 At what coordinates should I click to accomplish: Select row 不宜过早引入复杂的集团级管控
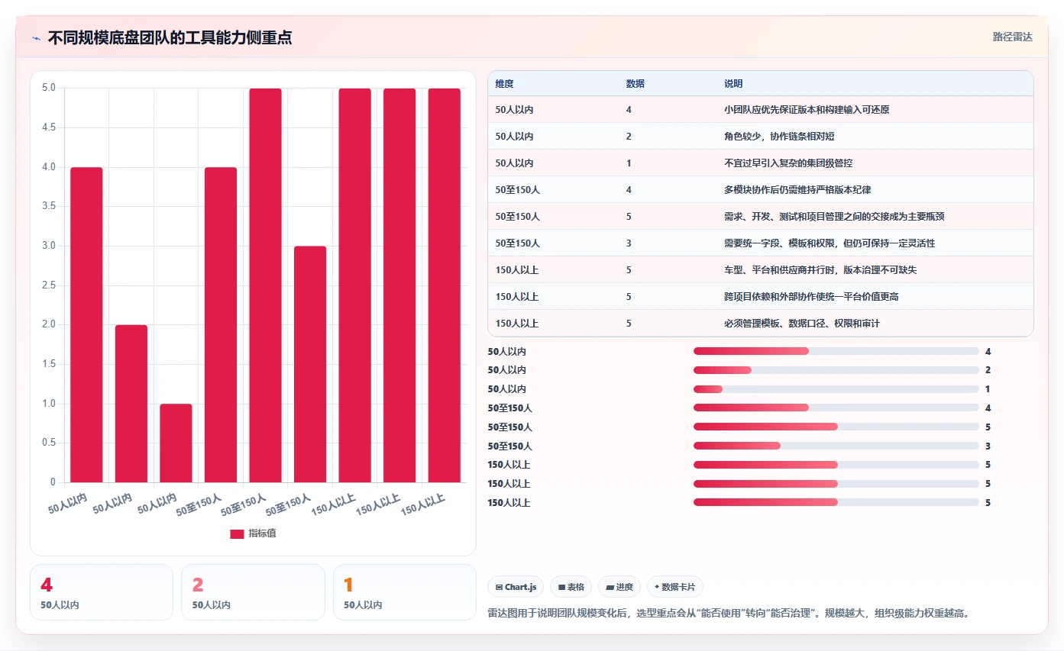tap(760, 163)
